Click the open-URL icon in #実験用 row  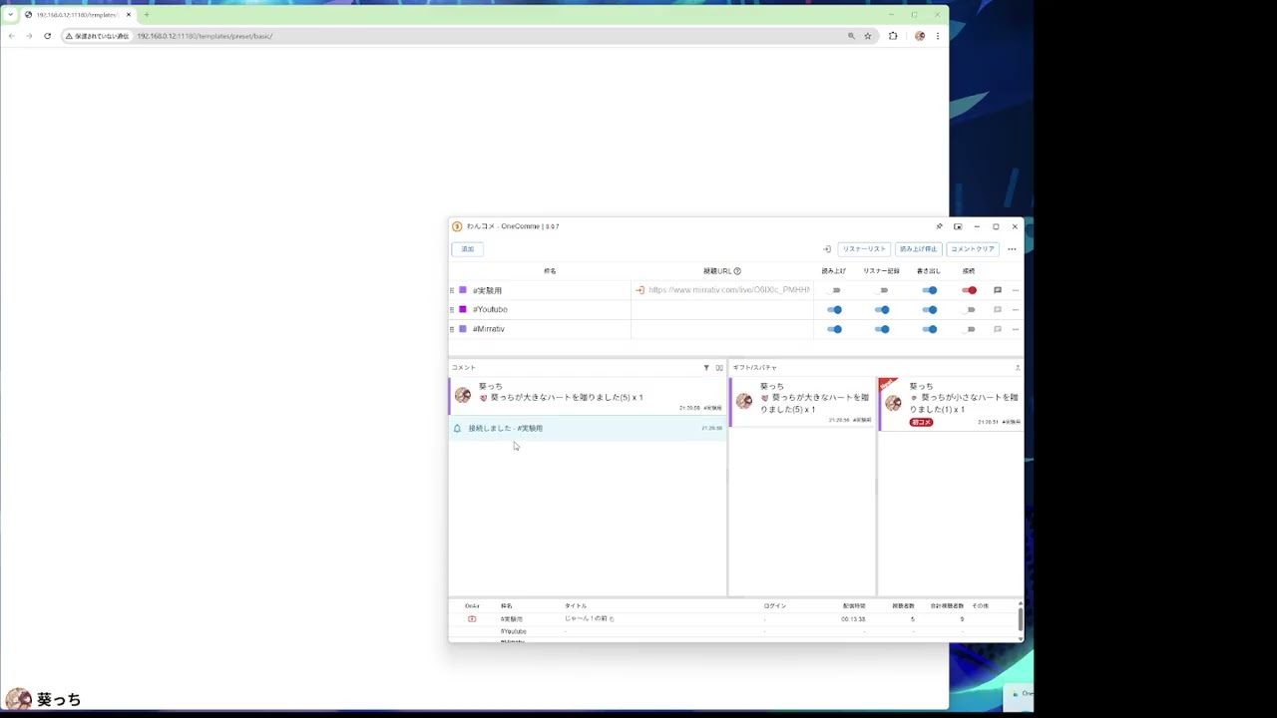tap(639, 290)
